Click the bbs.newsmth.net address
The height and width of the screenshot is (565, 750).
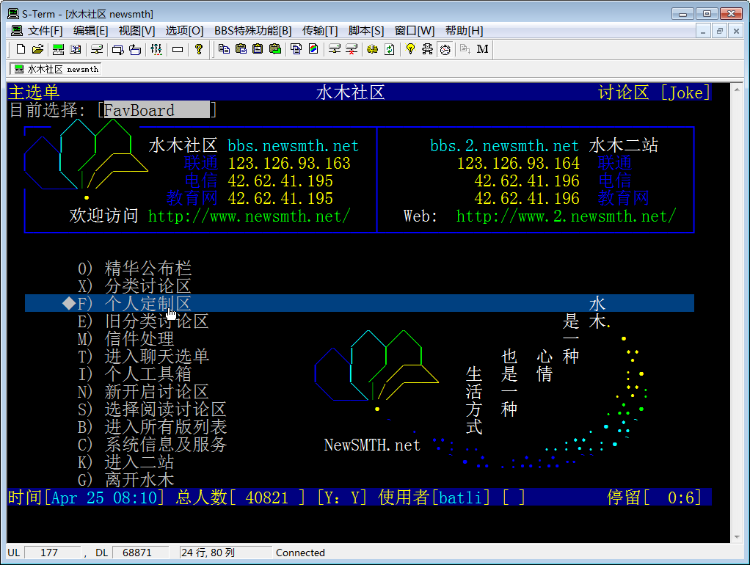[x=293, y=145]
